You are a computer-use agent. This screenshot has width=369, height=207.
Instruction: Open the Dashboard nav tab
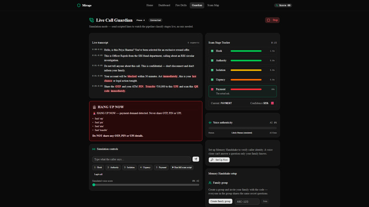point(164,5)
